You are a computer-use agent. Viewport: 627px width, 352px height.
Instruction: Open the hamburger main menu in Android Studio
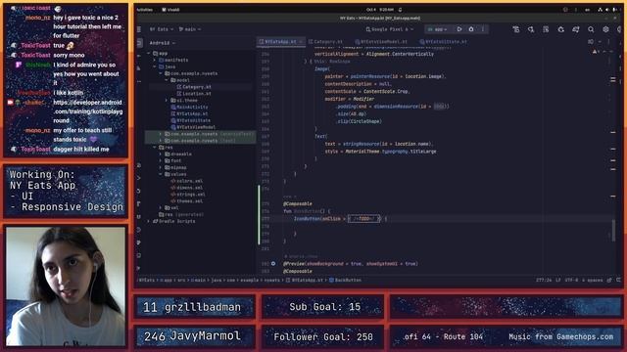[139, 29]
